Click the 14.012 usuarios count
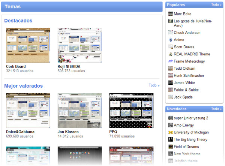The width and height of the screenshot is (225, 166). [70, 136]
